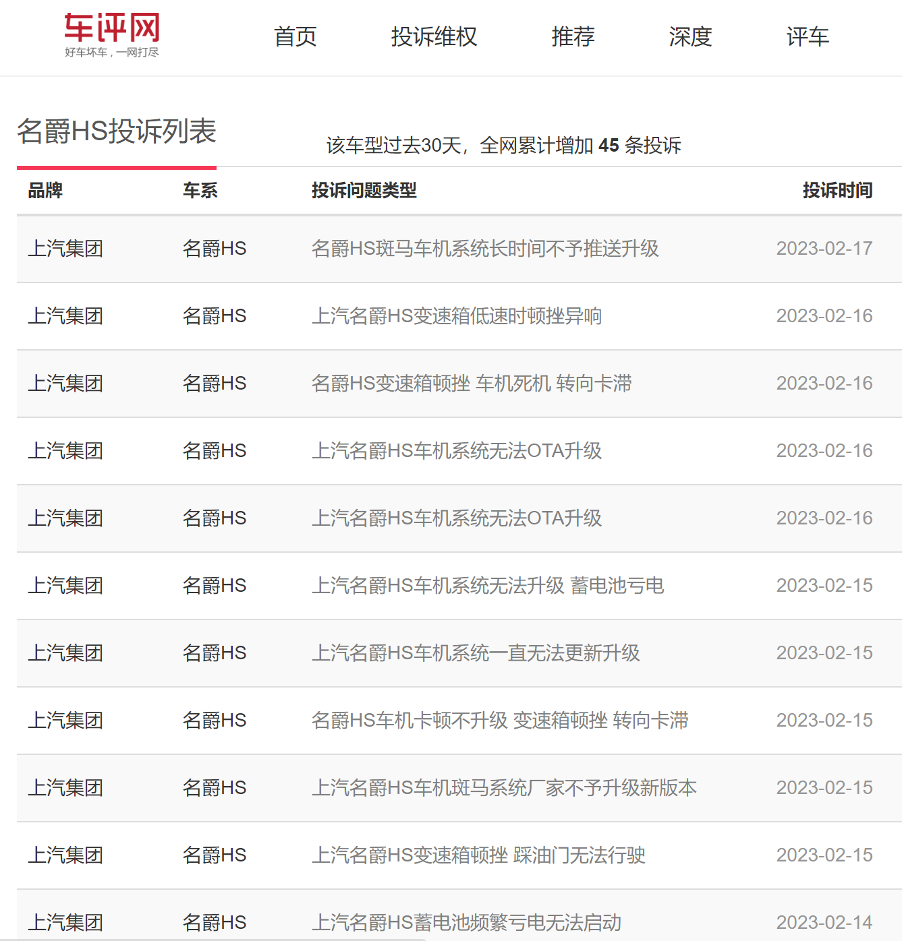902x941 pixels.
Task: Click the slogan 好车坏车，一网打尽
Action: pos(112,53)
